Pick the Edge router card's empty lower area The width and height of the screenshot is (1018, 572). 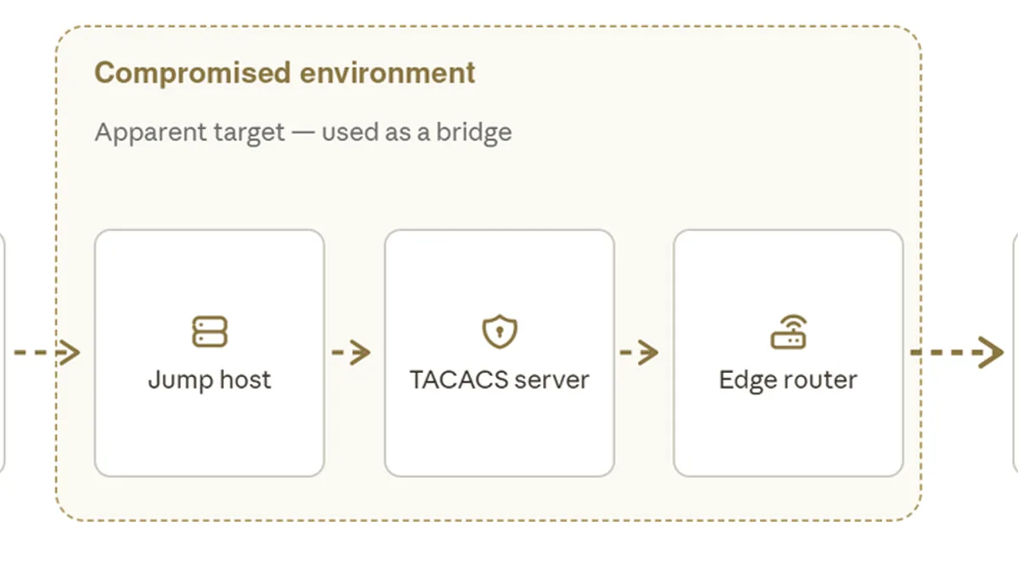coord(788,436)
